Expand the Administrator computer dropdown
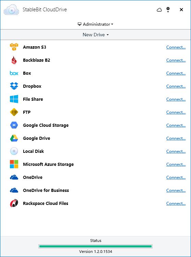 95,24
